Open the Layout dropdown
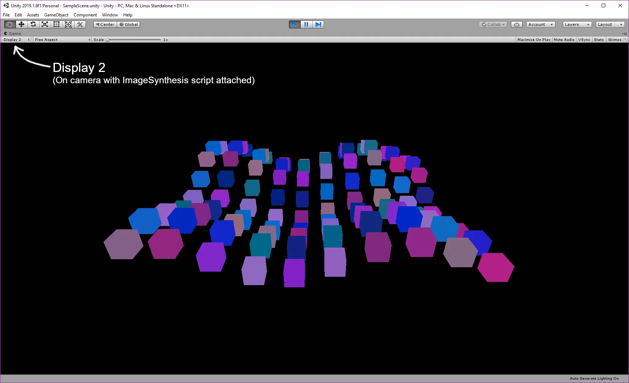This screenshot has height=383, width=629. coord(610,24)
